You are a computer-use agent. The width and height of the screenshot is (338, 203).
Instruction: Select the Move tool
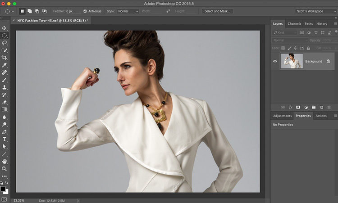(4, 28)
